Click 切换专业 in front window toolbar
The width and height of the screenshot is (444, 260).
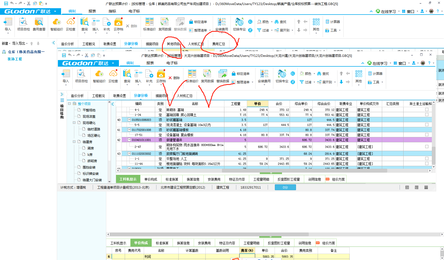pos(282,76)
